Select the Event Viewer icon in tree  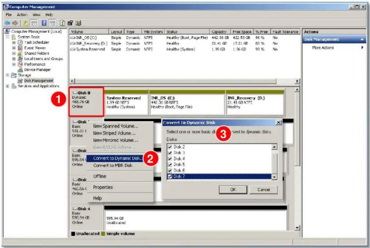(x=20, y=48)
